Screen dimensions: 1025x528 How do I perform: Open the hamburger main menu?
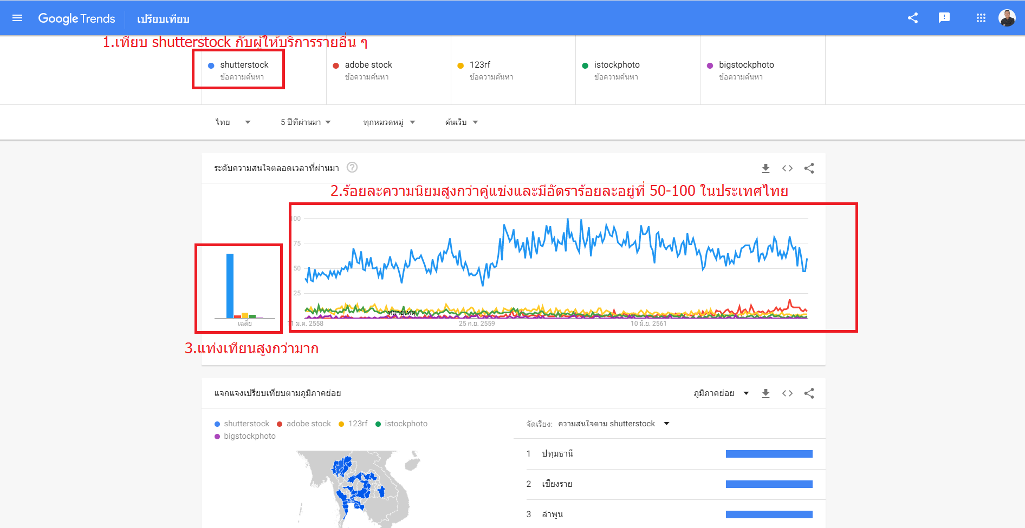pos(17,18)
